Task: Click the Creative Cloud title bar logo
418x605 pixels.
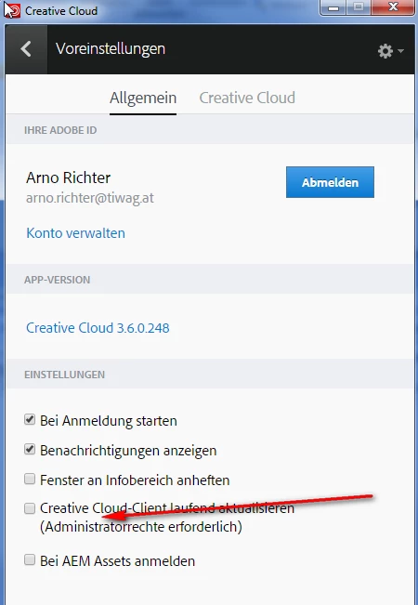Action: click(12, 10)
